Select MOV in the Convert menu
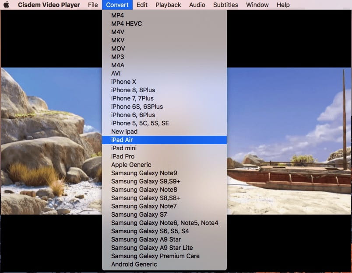This screenshot has width=352, height=273. click(x=164, y=48)
